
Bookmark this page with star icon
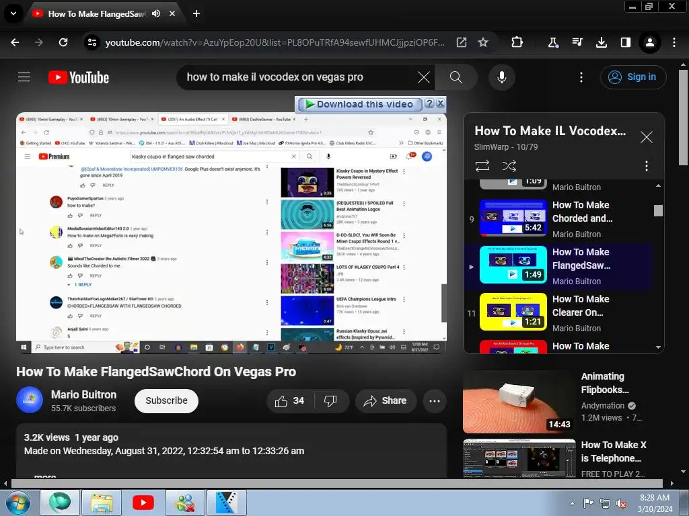click(483, 42)
